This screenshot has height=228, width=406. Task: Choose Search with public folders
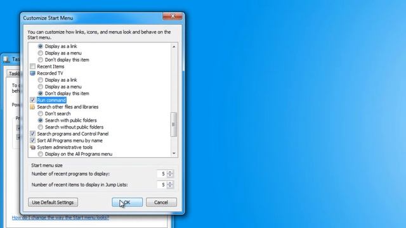coord(41,120)
